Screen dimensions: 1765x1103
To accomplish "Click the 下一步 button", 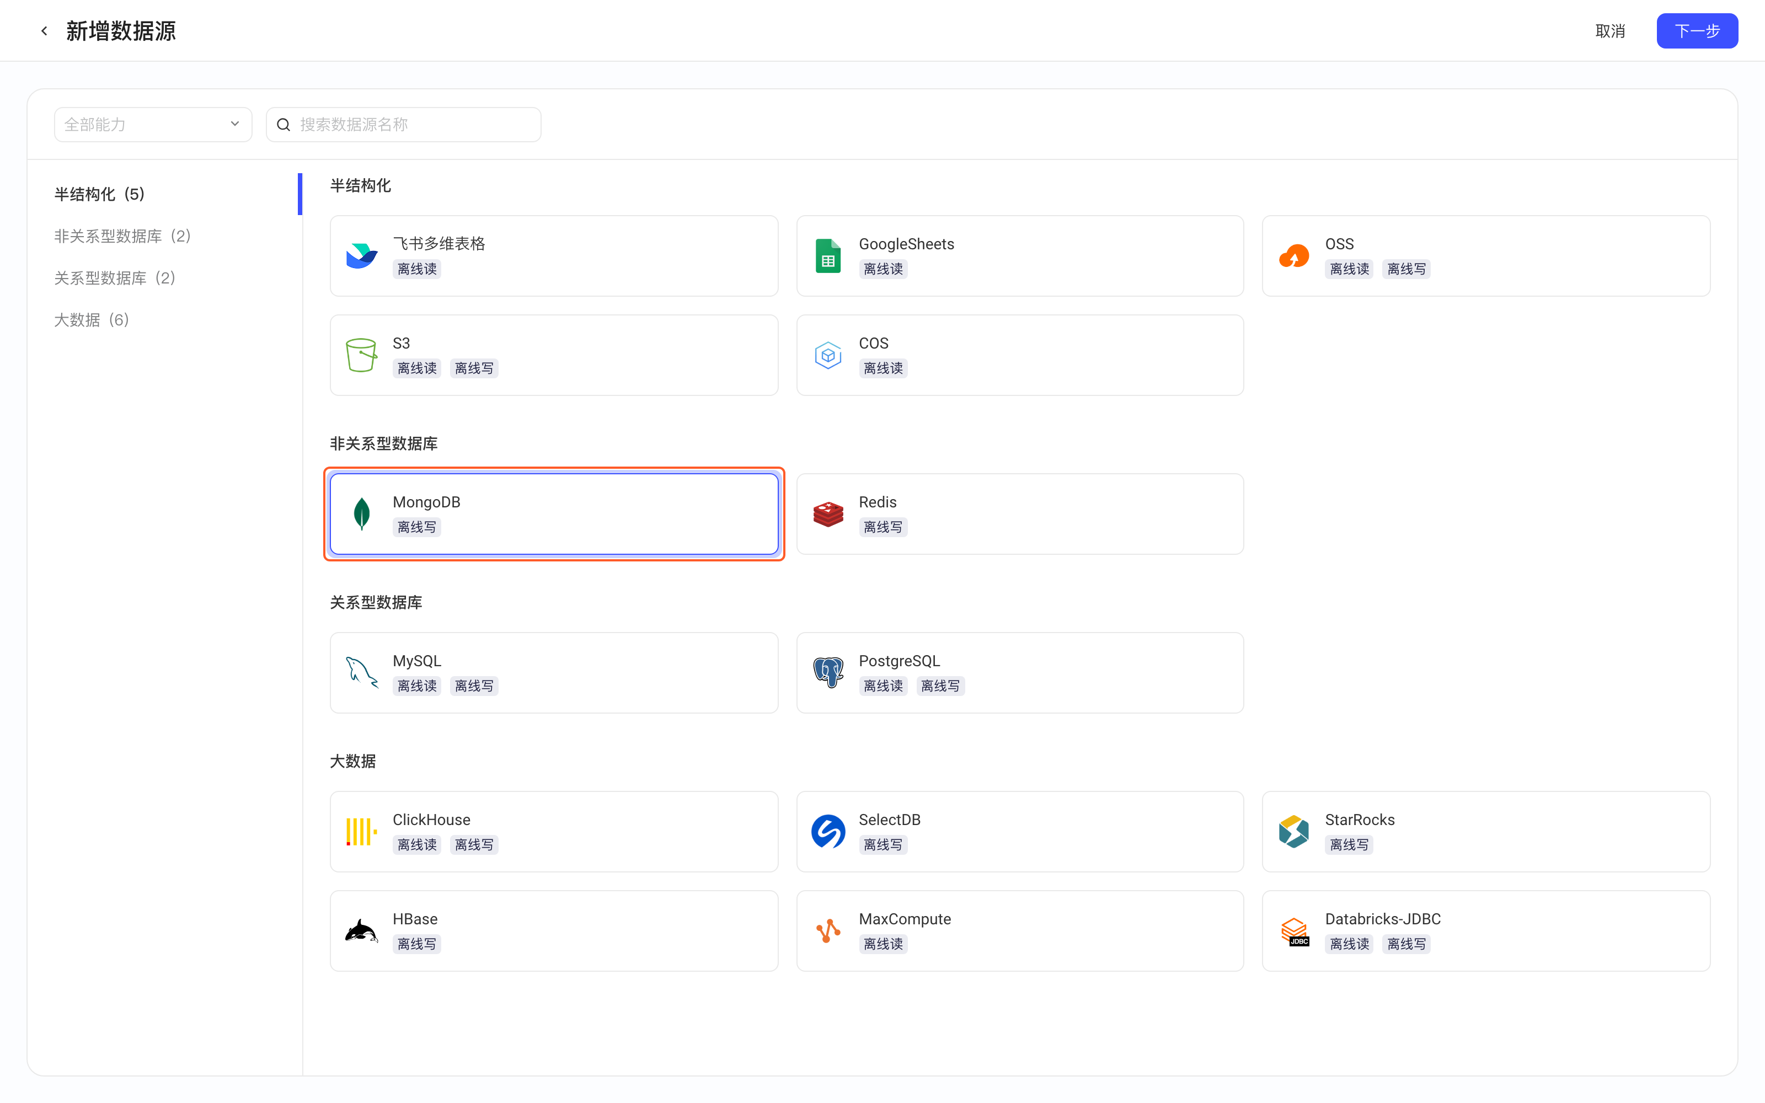I will tap(1697, 31).
